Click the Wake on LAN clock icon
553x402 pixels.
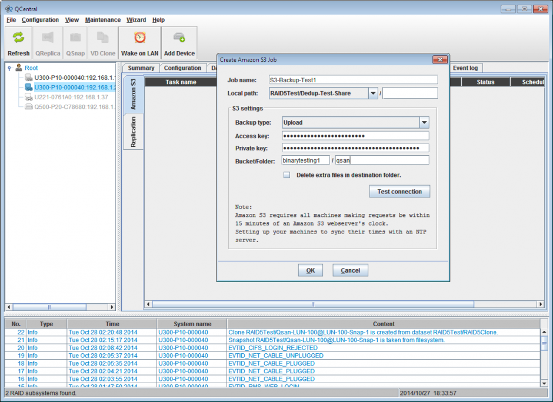click(x=139, y=38)
